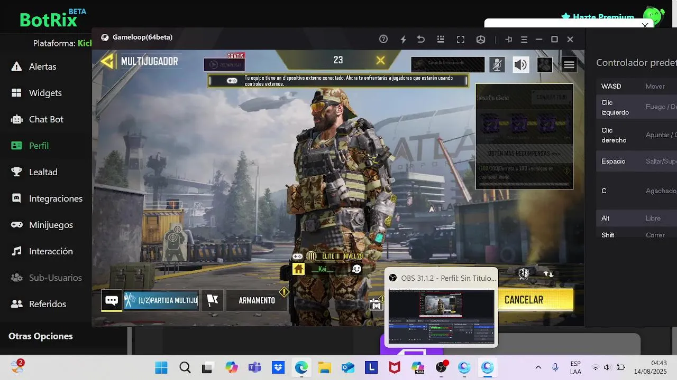Viewport: 677px width, 380px height.
Task: Click the taskbar microphone tray icon
Action: 555,367
